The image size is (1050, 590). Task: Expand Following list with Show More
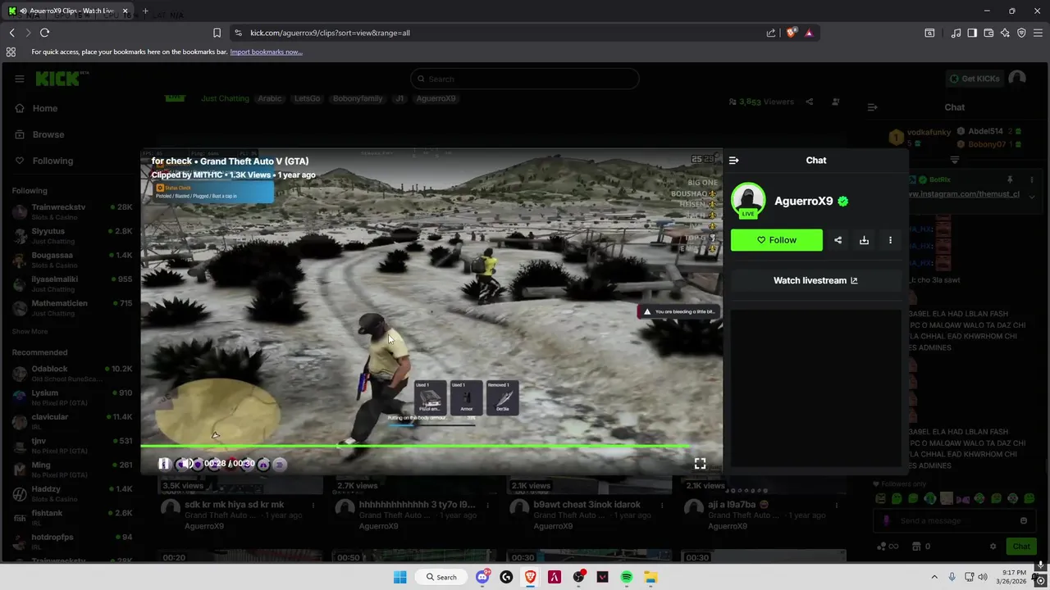point(30,332)
